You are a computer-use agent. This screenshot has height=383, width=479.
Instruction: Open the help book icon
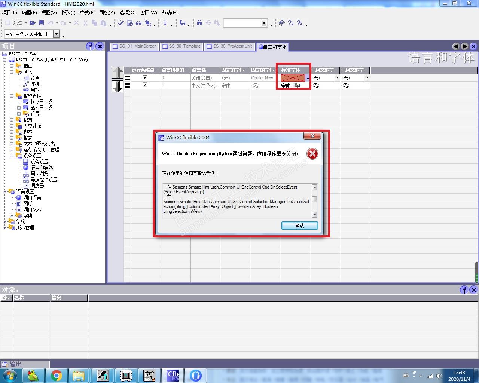tap(282, 23)
